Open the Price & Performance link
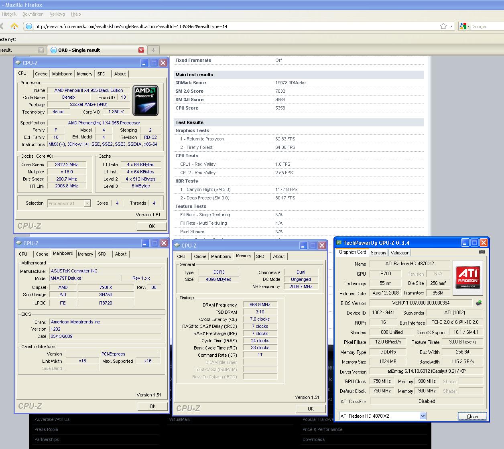 (x=323, y=429)
